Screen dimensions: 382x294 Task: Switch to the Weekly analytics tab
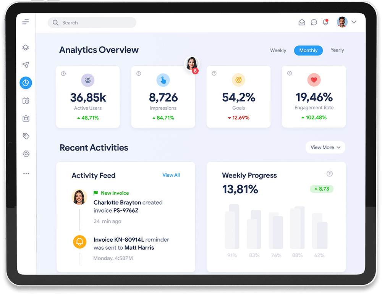[x=278, y=50]
